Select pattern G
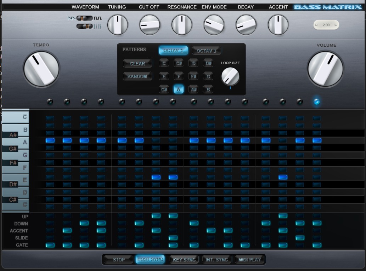366x271 pixels. (208, 76)
